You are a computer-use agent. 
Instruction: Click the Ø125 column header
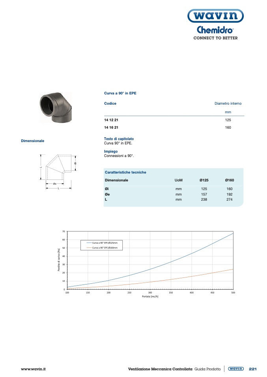204,180
